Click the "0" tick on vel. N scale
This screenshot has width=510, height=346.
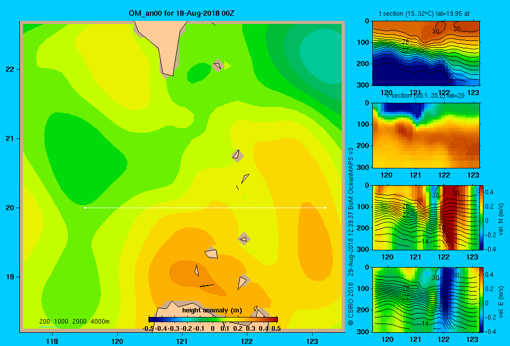pos(487,221)
